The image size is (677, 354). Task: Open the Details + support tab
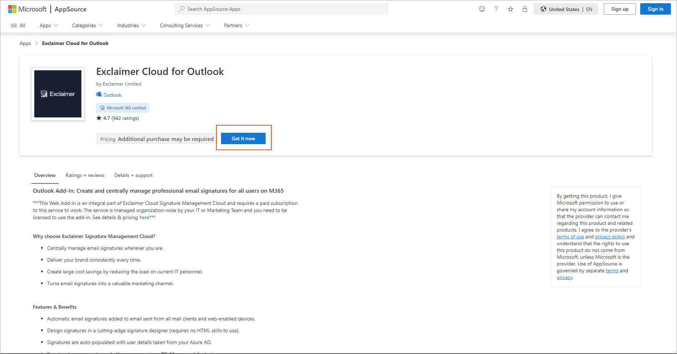click(133, 175)
